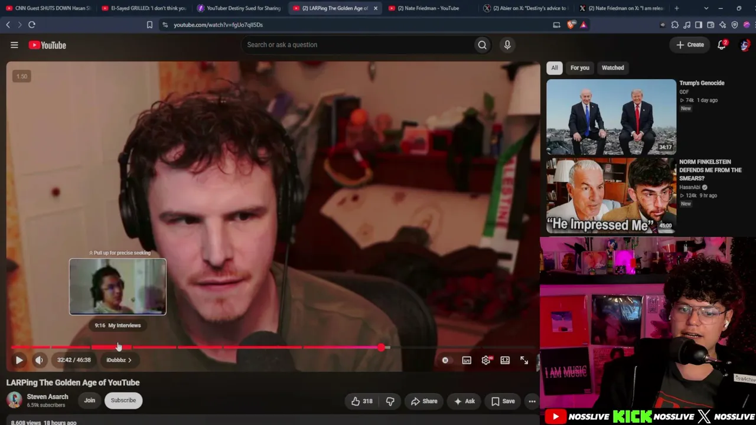
Task: Share this video
Action: tap(424, 401)
